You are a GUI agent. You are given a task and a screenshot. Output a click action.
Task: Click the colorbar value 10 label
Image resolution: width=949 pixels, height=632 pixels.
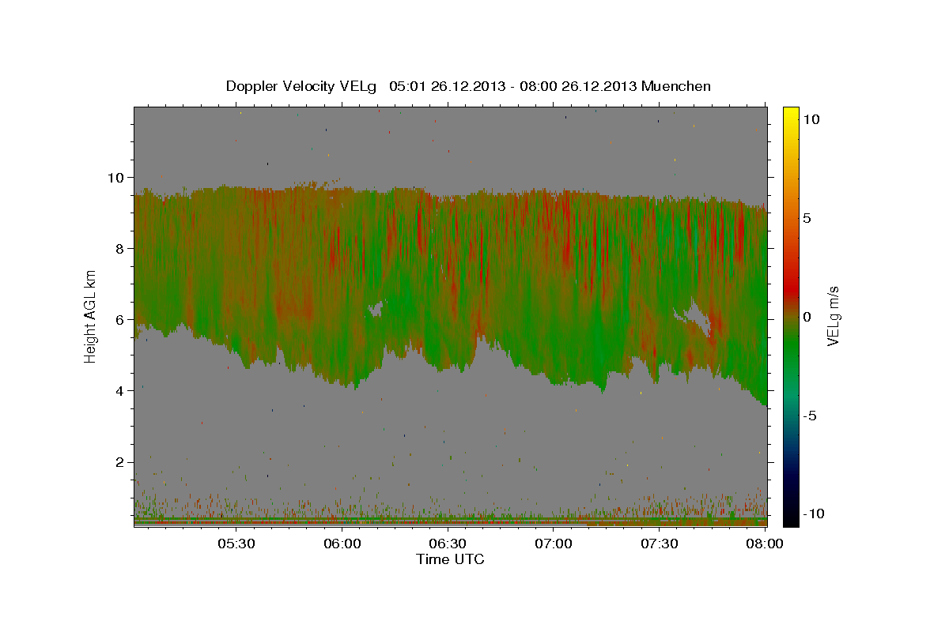click(811, 119)
